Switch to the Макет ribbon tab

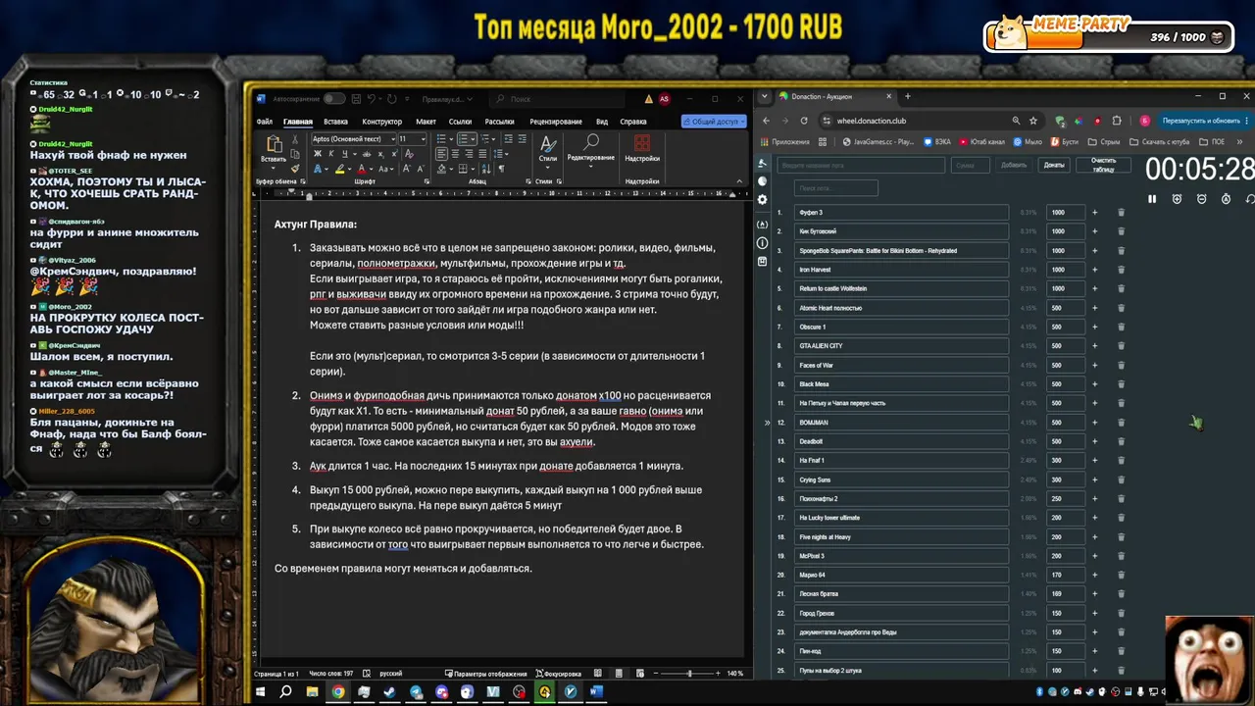(x=426, y=122)
